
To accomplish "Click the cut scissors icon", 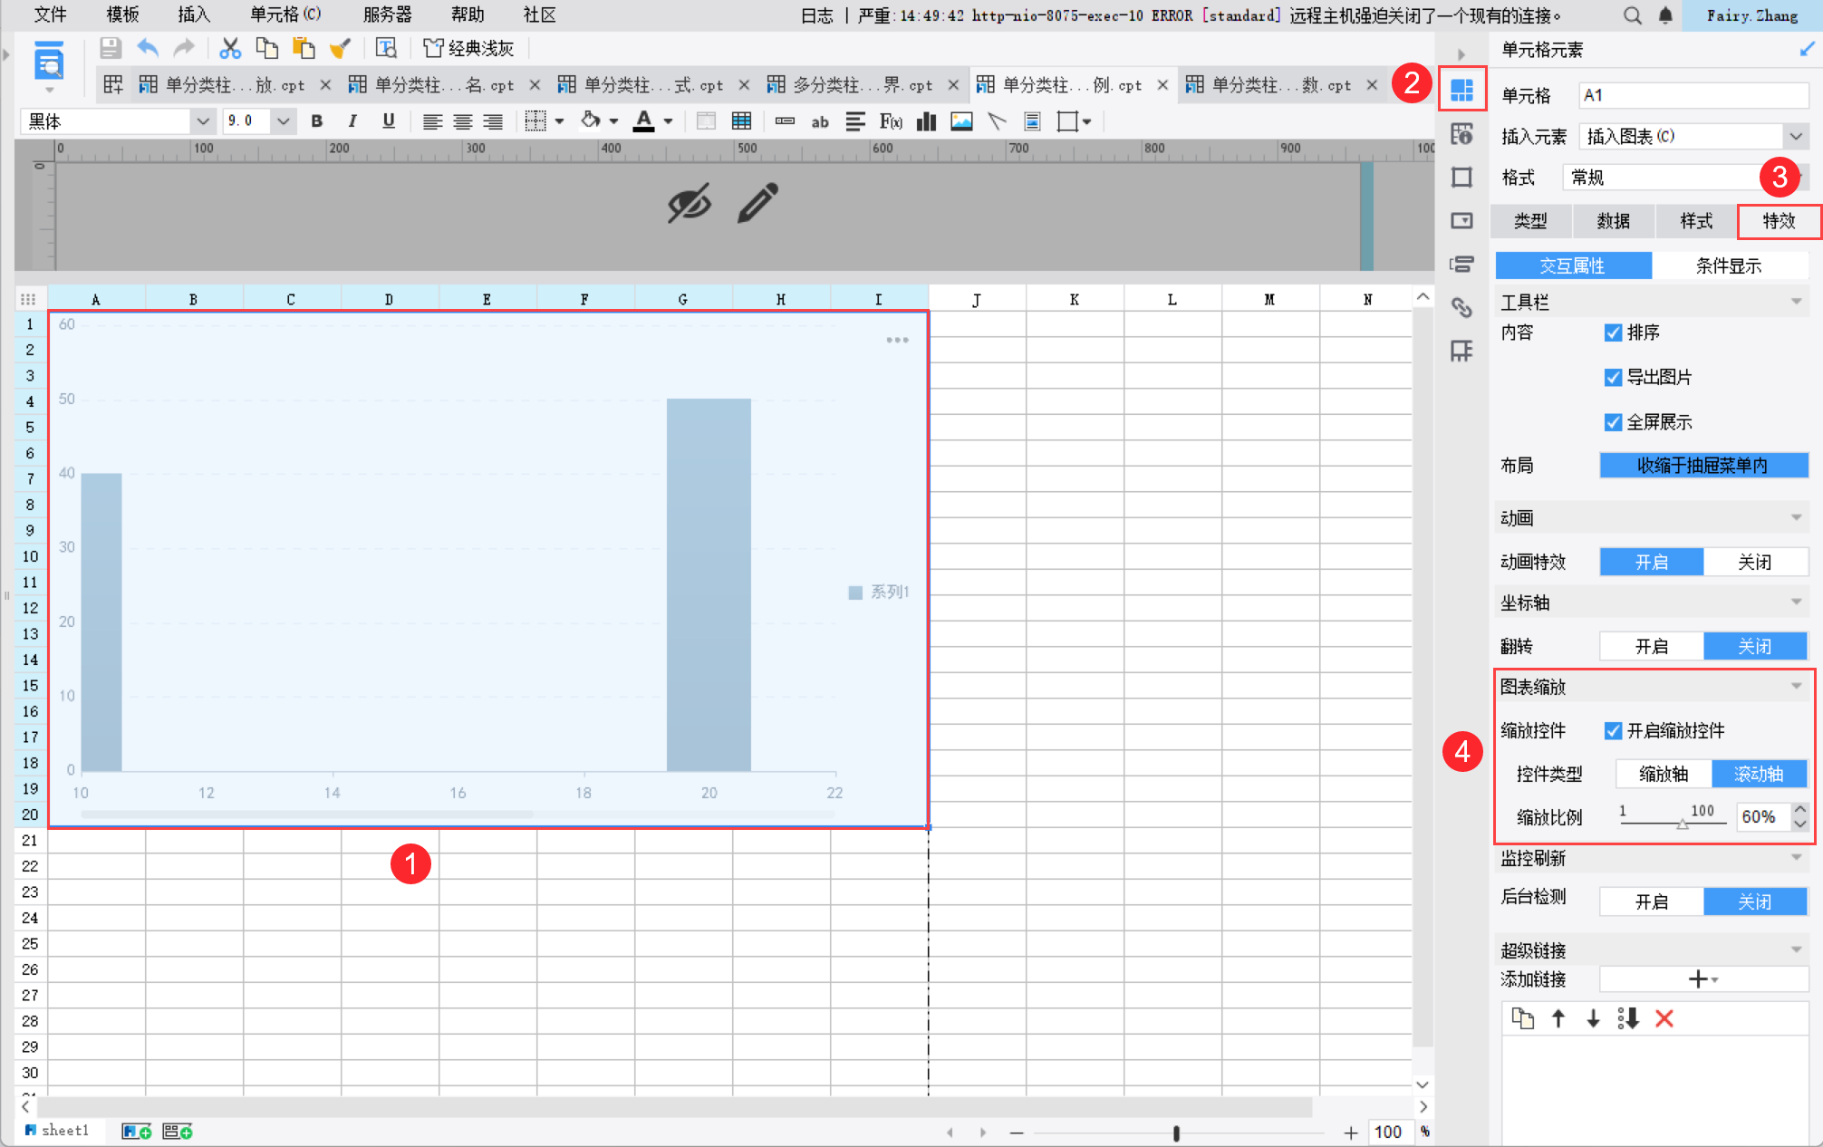I will click(230, 48).
